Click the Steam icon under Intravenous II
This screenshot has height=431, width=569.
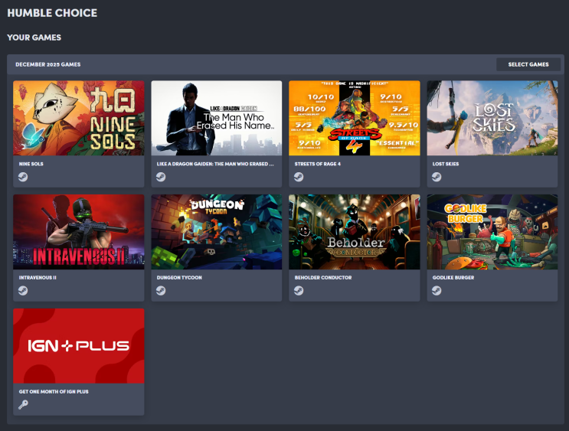[23, 291]
